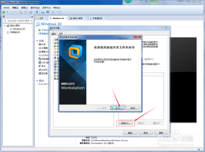This screenshot has height=152, width=205.
Task: Click 下一步(N) next button in wizard
Action: tap(118, 108)
